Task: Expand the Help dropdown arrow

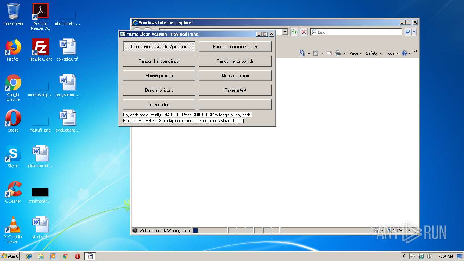Action: tap(409, 54)
